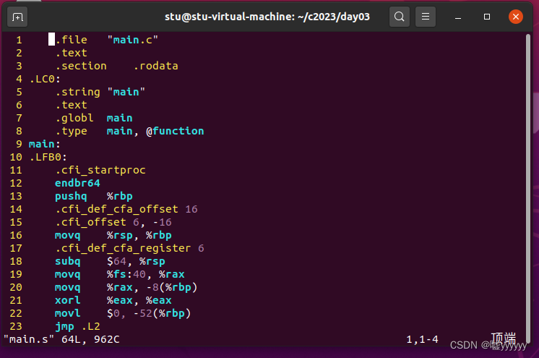Click the .LC0 label on line 4
This screenshot has width=539, height=358.
tap(45, 79)
